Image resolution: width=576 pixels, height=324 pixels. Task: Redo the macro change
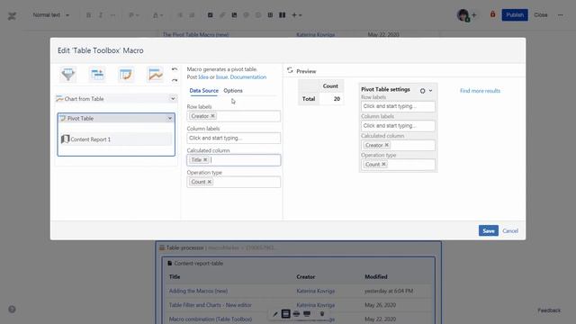tap(175, 80)
